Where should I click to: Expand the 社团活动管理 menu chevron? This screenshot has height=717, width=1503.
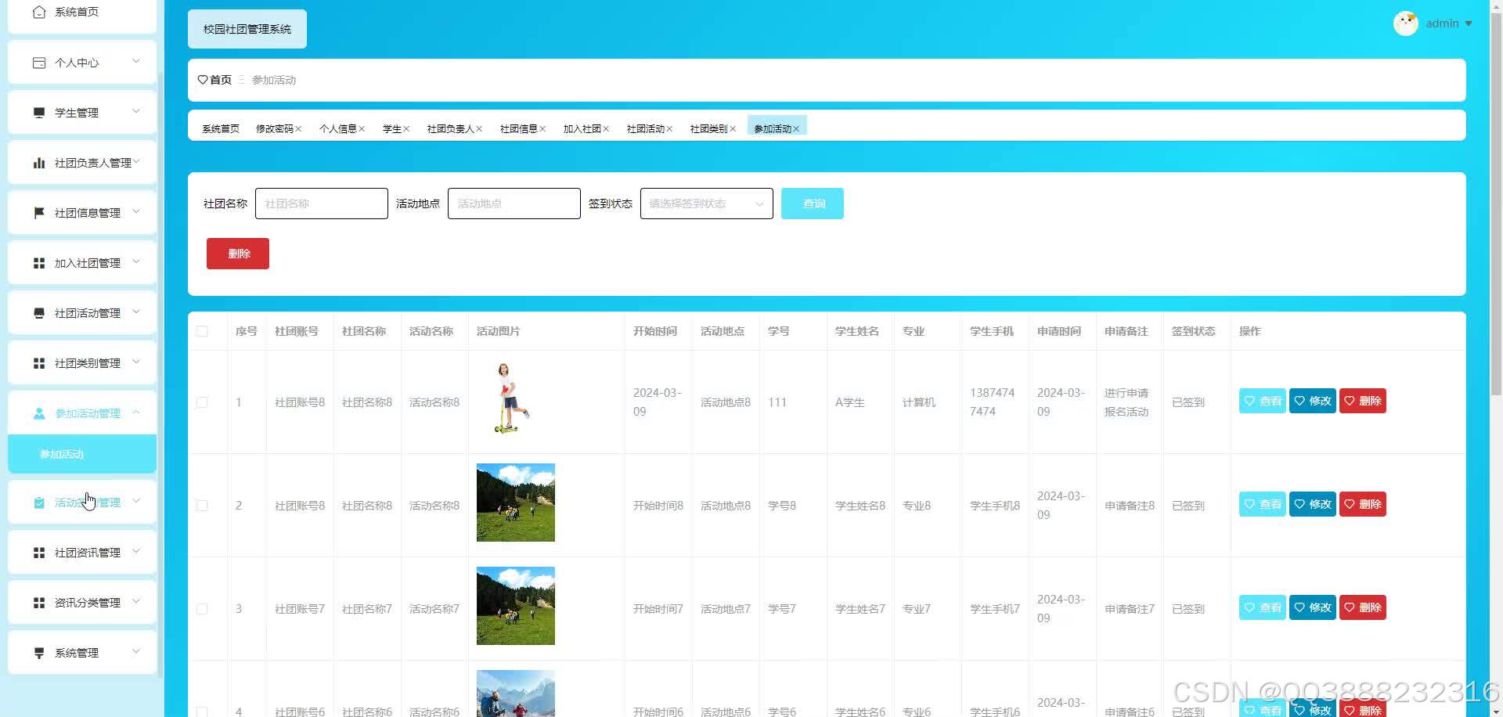(x=136, y=312)
